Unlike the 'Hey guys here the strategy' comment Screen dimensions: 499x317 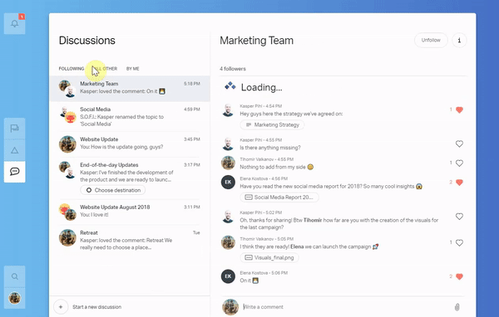pyautogui.click(x=459, y=110)
